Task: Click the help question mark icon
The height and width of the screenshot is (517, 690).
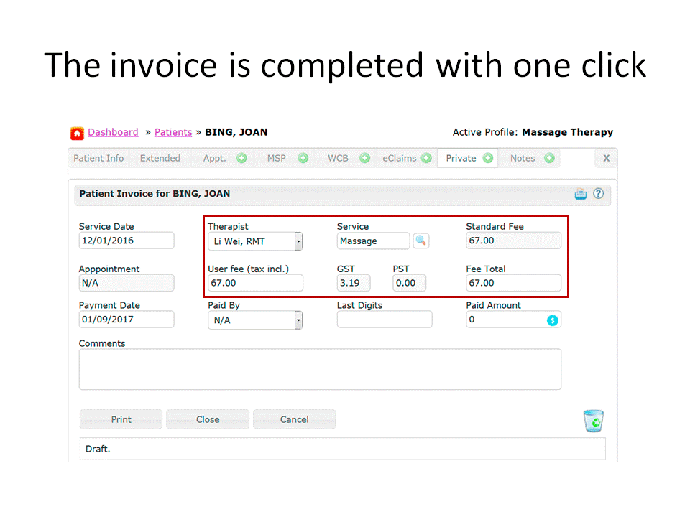Action: tap(599, 193)
